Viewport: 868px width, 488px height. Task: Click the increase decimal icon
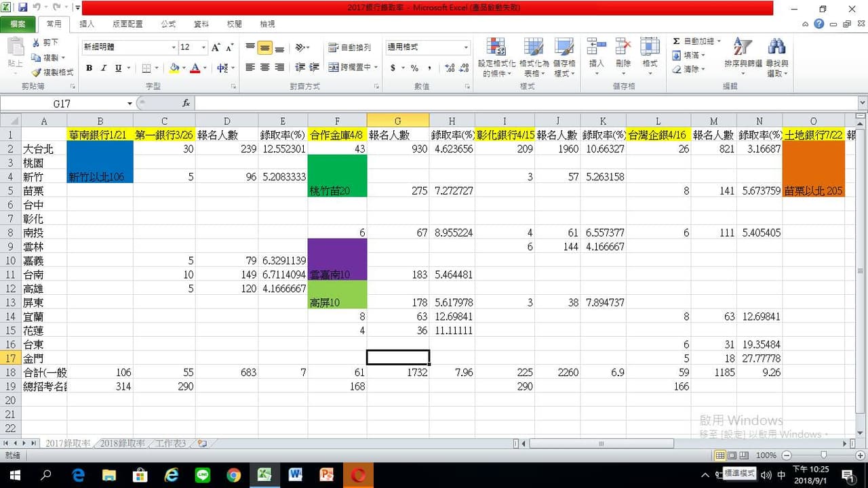(x=450, y=68)
